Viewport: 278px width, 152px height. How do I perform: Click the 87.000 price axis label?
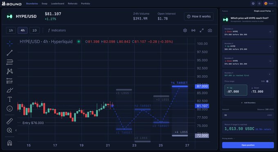click(x=202, y=86)
